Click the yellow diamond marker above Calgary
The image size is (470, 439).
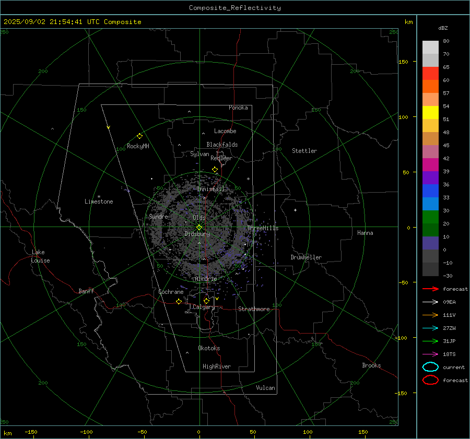click(x=206, y=301)
